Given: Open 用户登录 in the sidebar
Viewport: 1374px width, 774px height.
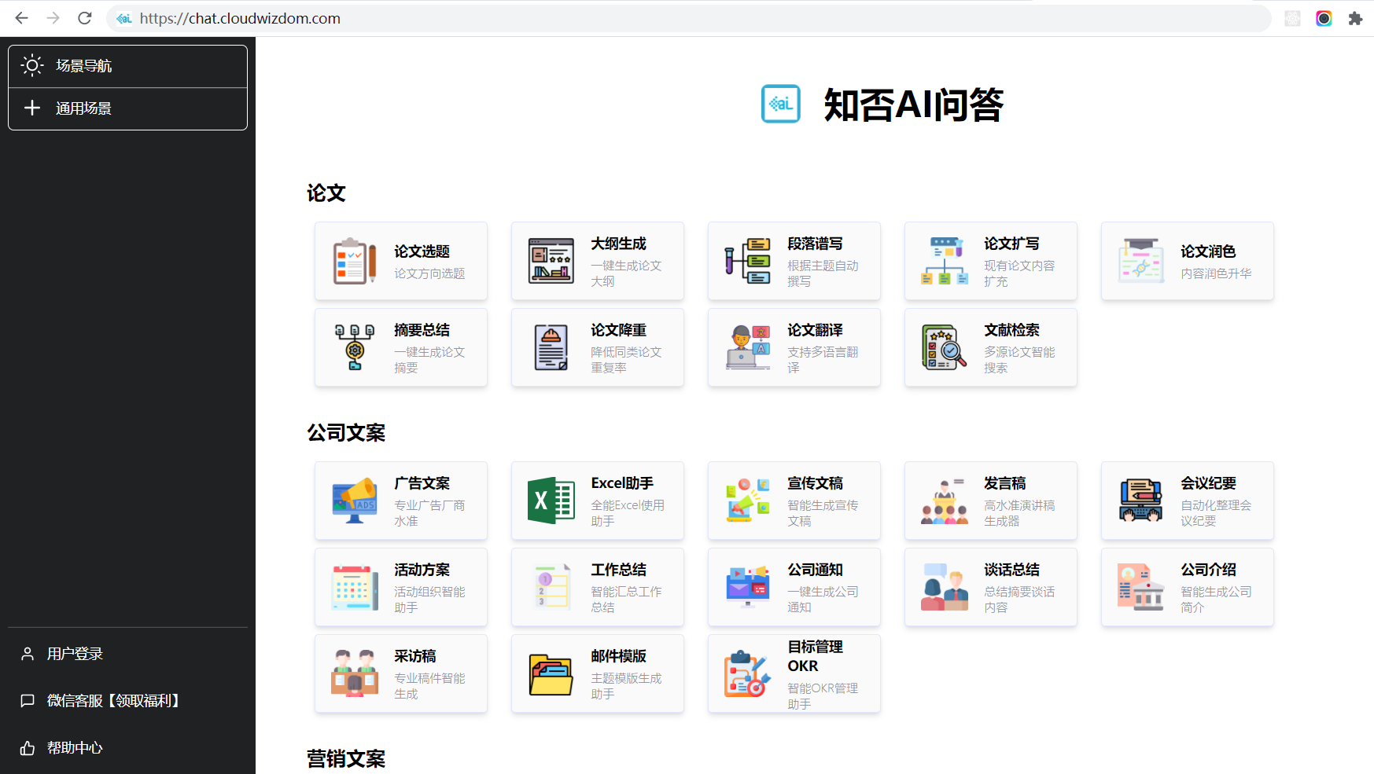Looking at the screenshot, I should coord(127,654).
